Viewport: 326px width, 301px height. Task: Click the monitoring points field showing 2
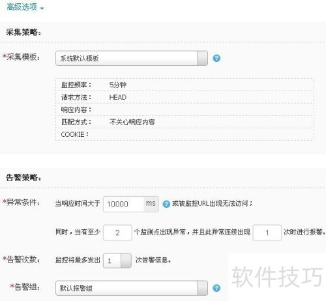[x=117, y=233]
